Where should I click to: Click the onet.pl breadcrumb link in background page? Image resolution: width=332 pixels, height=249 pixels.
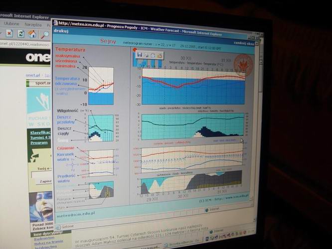point(33,75)
